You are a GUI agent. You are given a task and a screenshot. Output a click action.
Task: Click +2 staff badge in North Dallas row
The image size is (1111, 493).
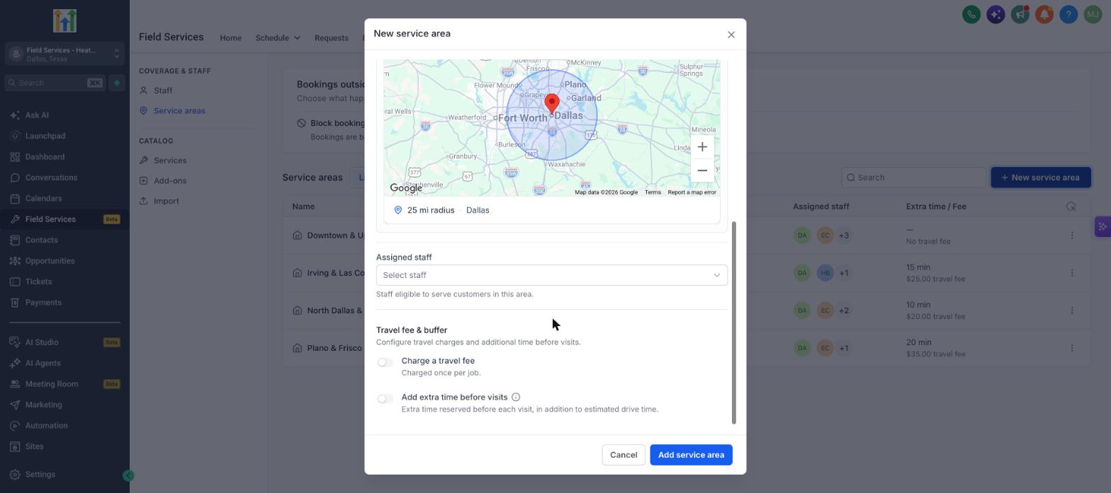844,311
